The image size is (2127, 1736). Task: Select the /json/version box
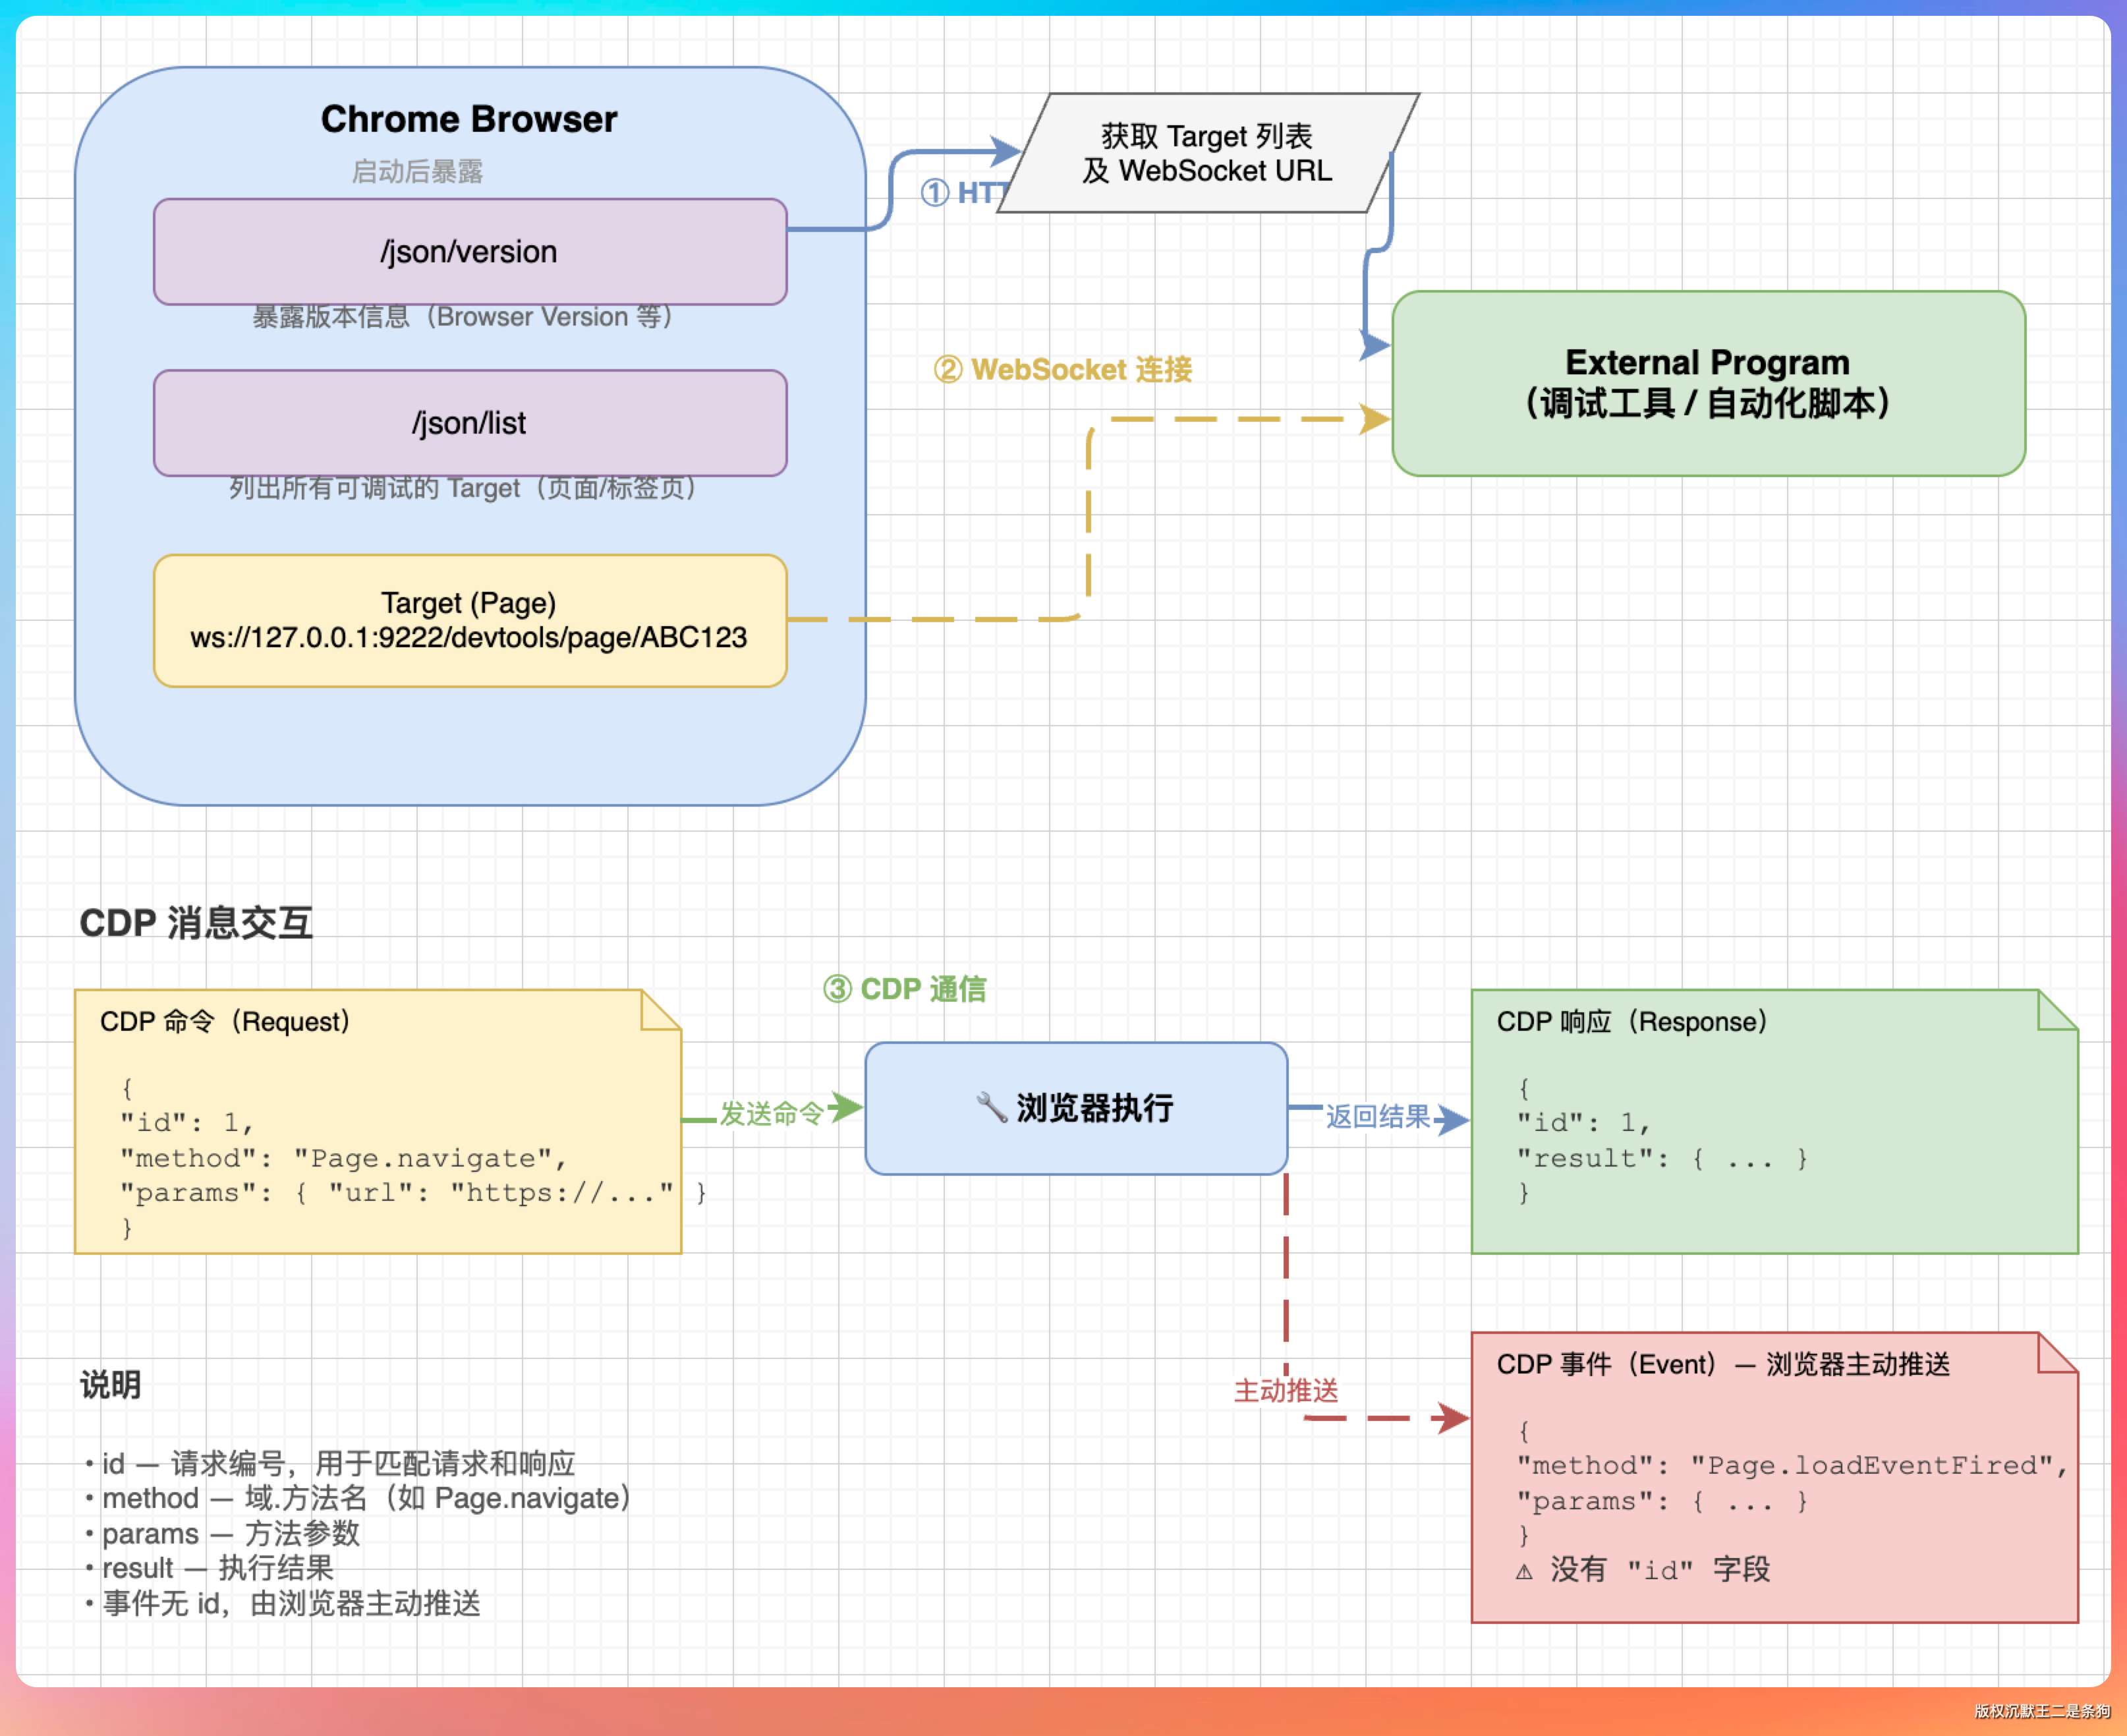tap(470, 251)
